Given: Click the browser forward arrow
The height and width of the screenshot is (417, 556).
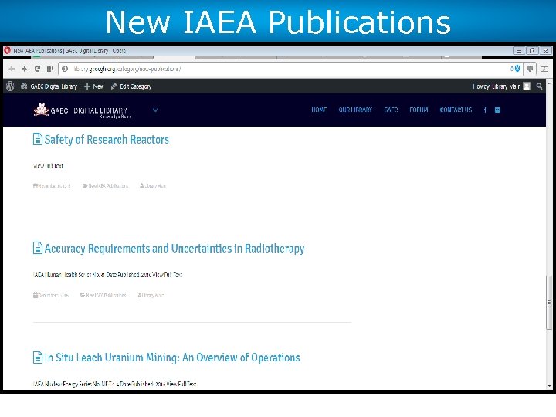Looking at the screenshot, I should point(24,69).
